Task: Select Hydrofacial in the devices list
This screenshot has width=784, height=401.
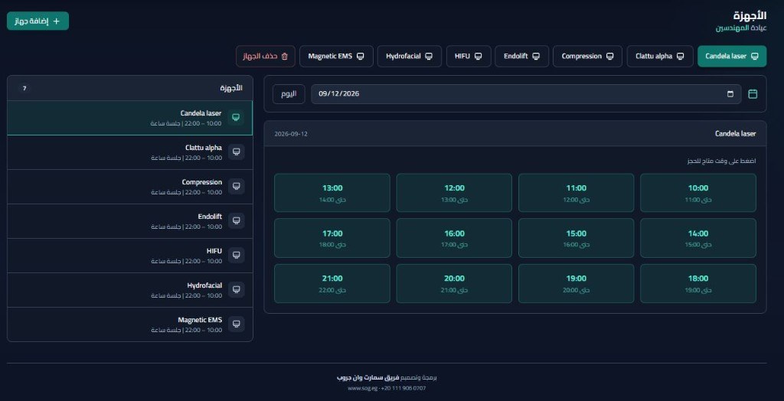Action: pos(130,291)
